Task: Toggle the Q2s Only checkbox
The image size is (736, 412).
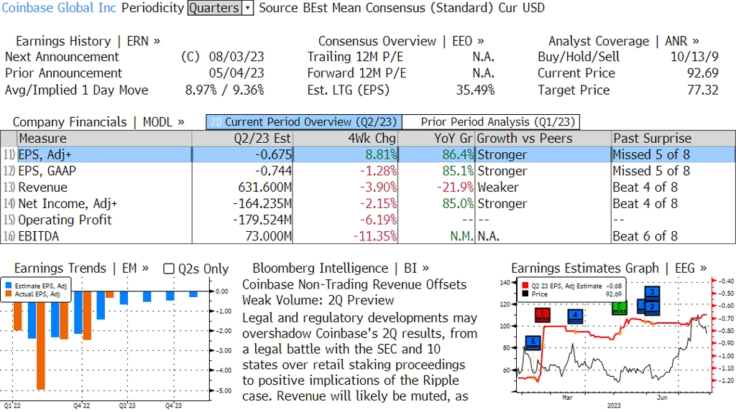Action: (168, 268)
